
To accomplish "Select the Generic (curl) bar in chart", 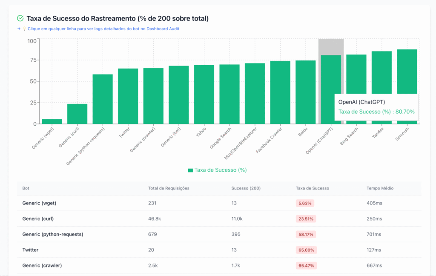I will click(77, 114).
